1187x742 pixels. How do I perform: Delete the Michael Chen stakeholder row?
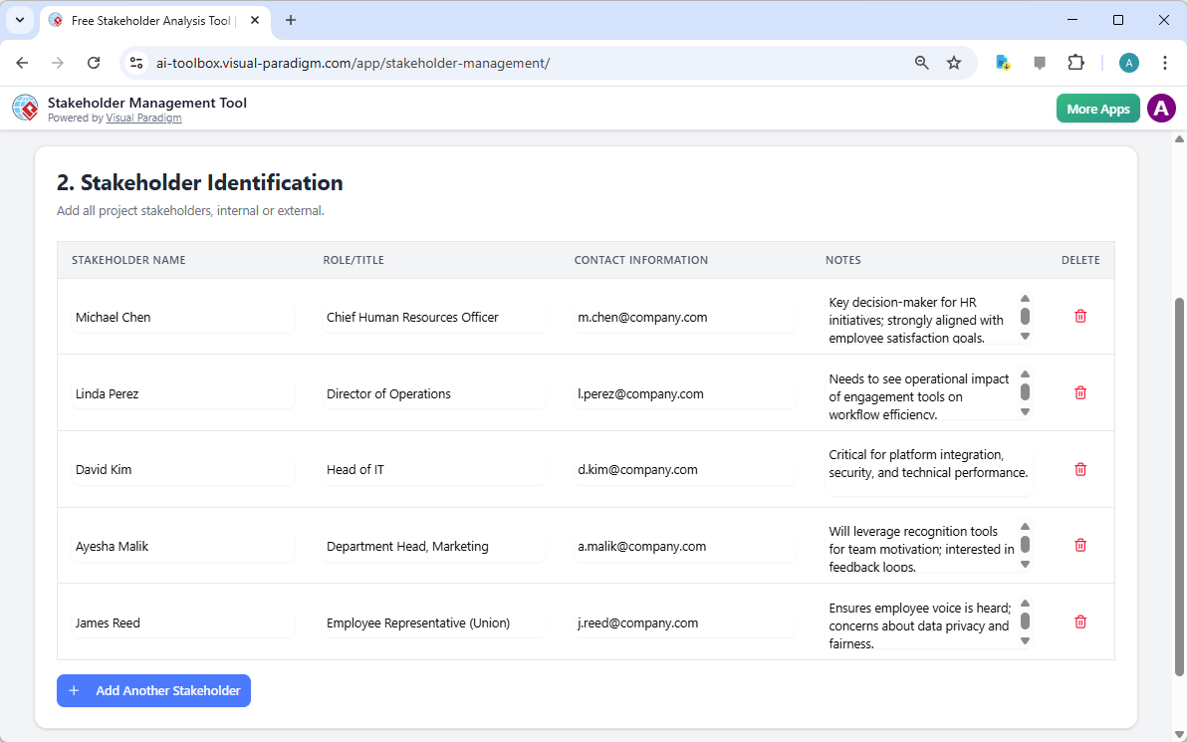[x=1079, y=316]
